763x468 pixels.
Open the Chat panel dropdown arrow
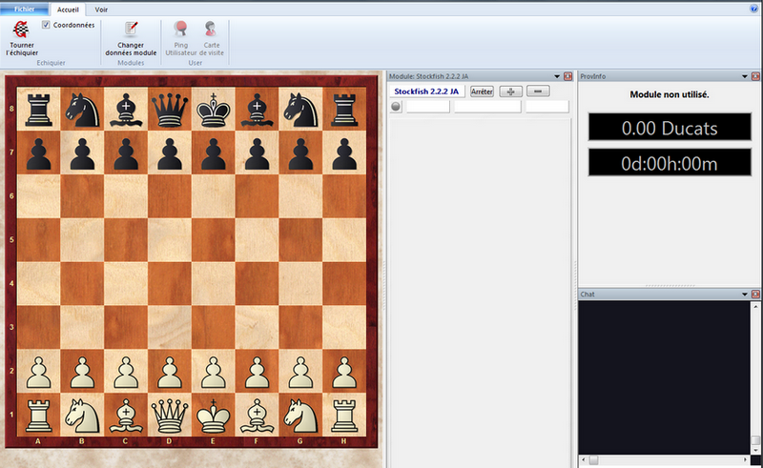(x=744, y=295)
